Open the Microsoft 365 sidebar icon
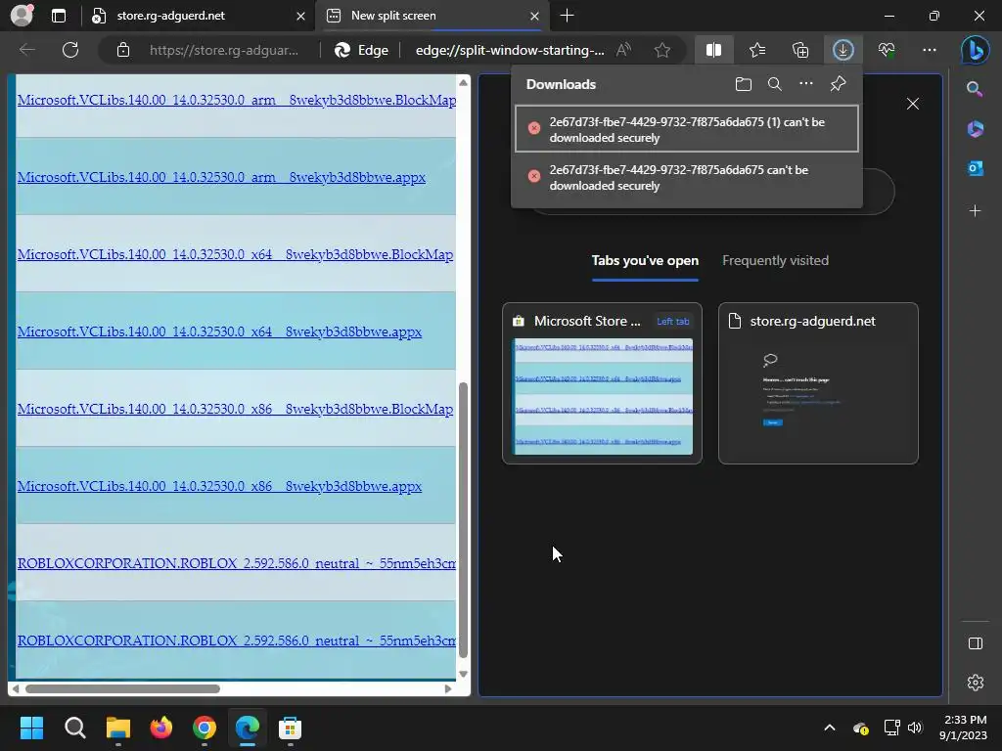The image size is (1002, 751). [x=975, y=129]
